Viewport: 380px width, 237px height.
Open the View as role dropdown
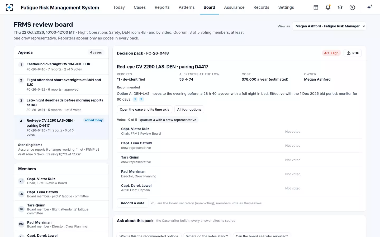pyautogui.click(x=329, y=26)
